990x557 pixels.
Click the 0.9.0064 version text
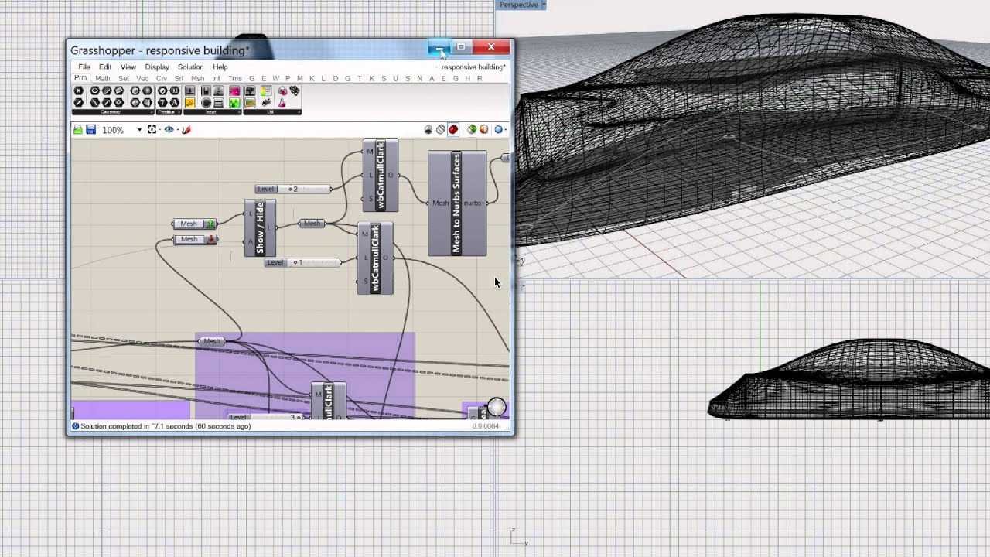tap(485, 426)
